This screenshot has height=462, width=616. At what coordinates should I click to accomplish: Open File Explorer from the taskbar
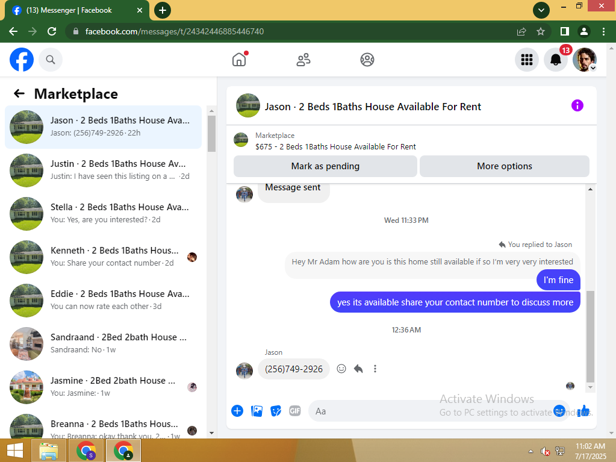(x=49, y=451)
